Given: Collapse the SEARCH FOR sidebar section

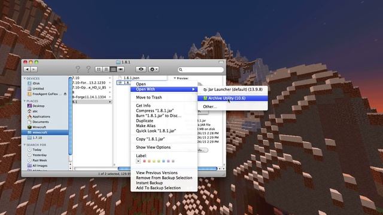Looking at the screenshot, I should [x=25, y=145].
